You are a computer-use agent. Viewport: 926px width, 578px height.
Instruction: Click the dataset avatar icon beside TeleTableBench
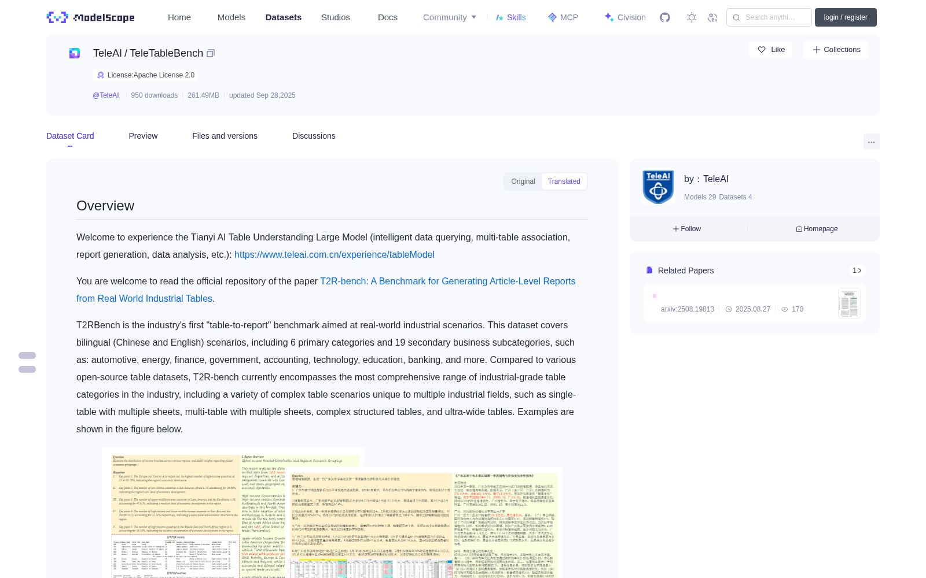pos(75,53)
